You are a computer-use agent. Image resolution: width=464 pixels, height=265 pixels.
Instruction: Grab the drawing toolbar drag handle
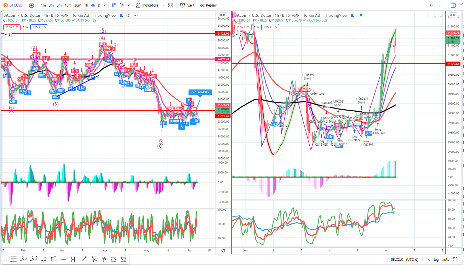point(5,259)
